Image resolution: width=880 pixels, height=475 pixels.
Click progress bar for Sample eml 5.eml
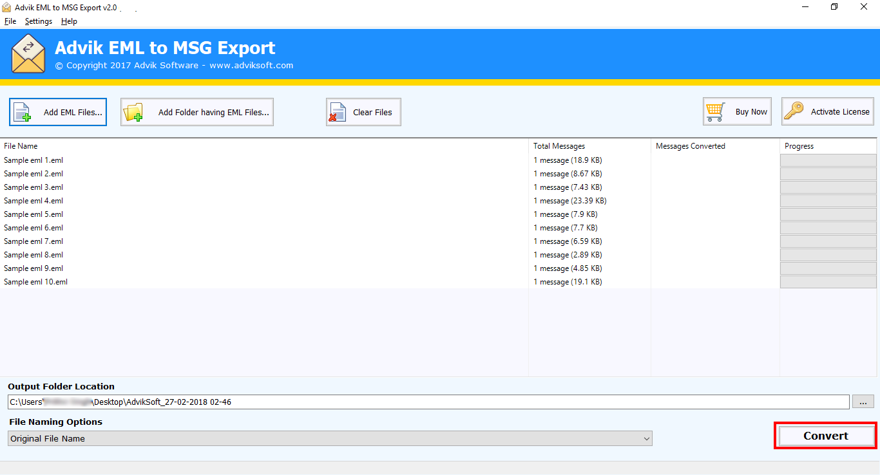coord(828,214)
